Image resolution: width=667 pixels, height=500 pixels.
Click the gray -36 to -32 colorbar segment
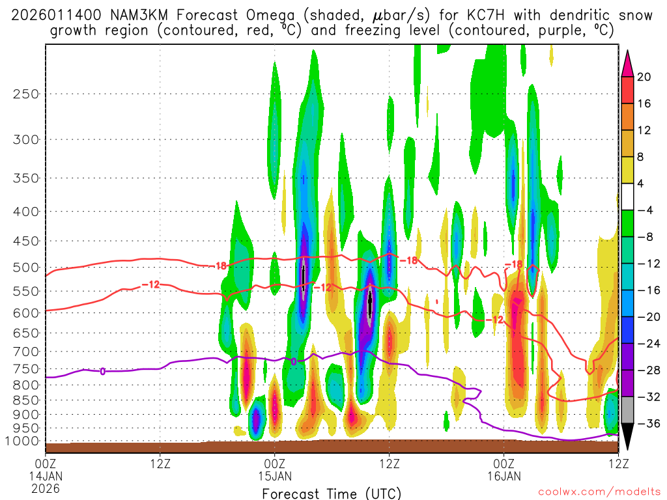[627, 410]
